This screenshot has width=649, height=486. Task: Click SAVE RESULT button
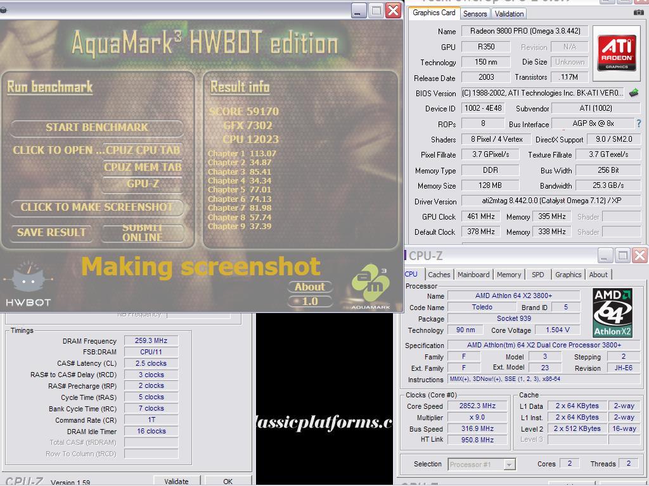point(52,232)
